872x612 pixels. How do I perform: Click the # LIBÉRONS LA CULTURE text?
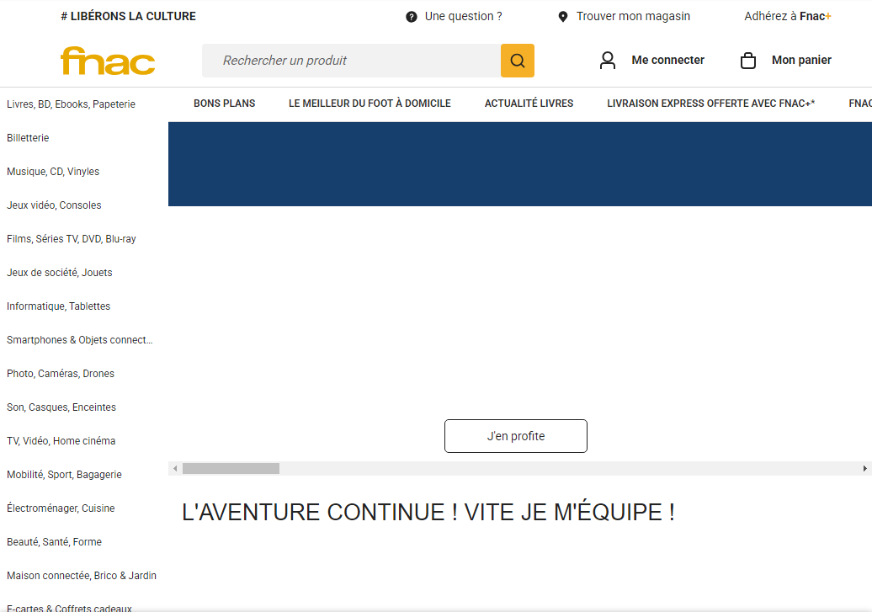click(129, 17)
